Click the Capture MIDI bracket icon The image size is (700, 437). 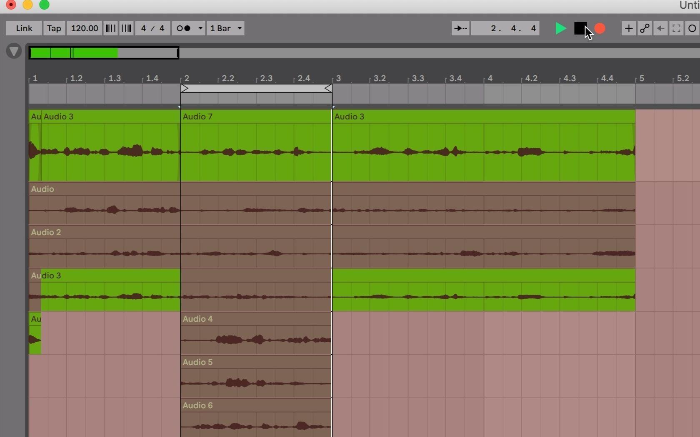[x=676, y=28]
